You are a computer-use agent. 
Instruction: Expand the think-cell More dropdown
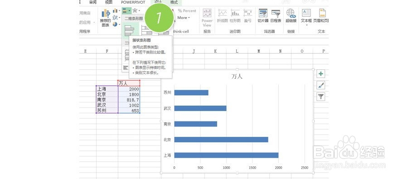pyautogui.click(x=184, y=18)
